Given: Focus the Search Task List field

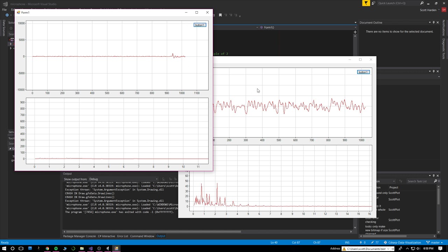Looking at the screenshot, I should [420, 181].
